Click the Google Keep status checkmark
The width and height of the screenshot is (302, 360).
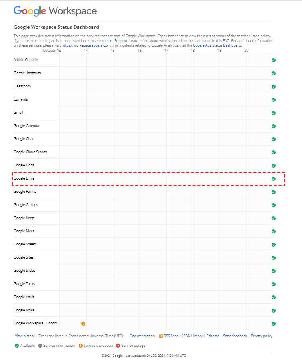[274, 218]
